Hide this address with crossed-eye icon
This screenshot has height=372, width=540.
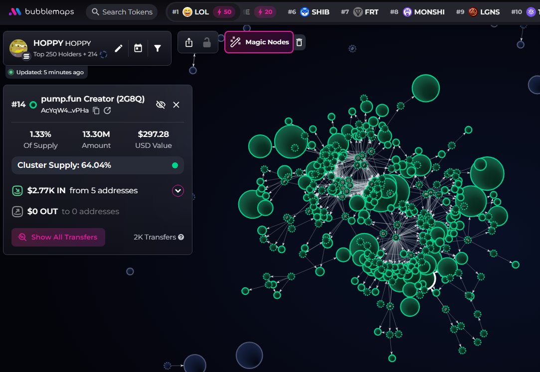pyautogui.click(x=160, y=105)
